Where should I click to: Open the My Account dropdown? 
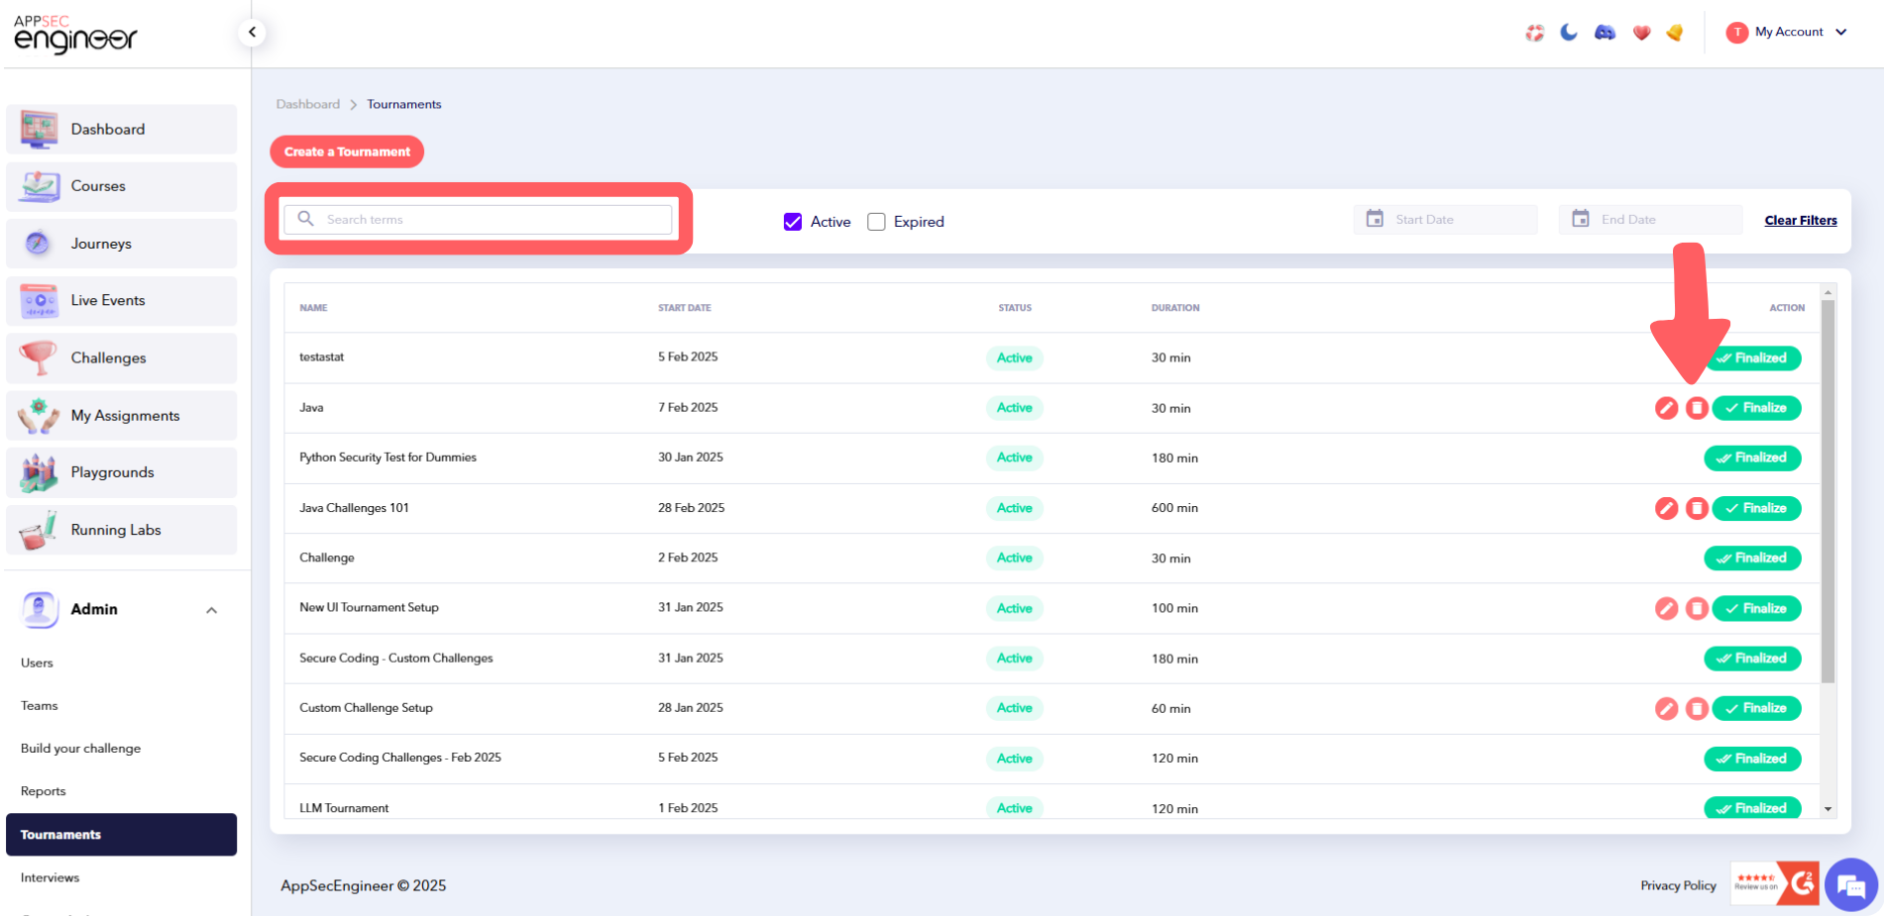click(x=1787, y=32)
